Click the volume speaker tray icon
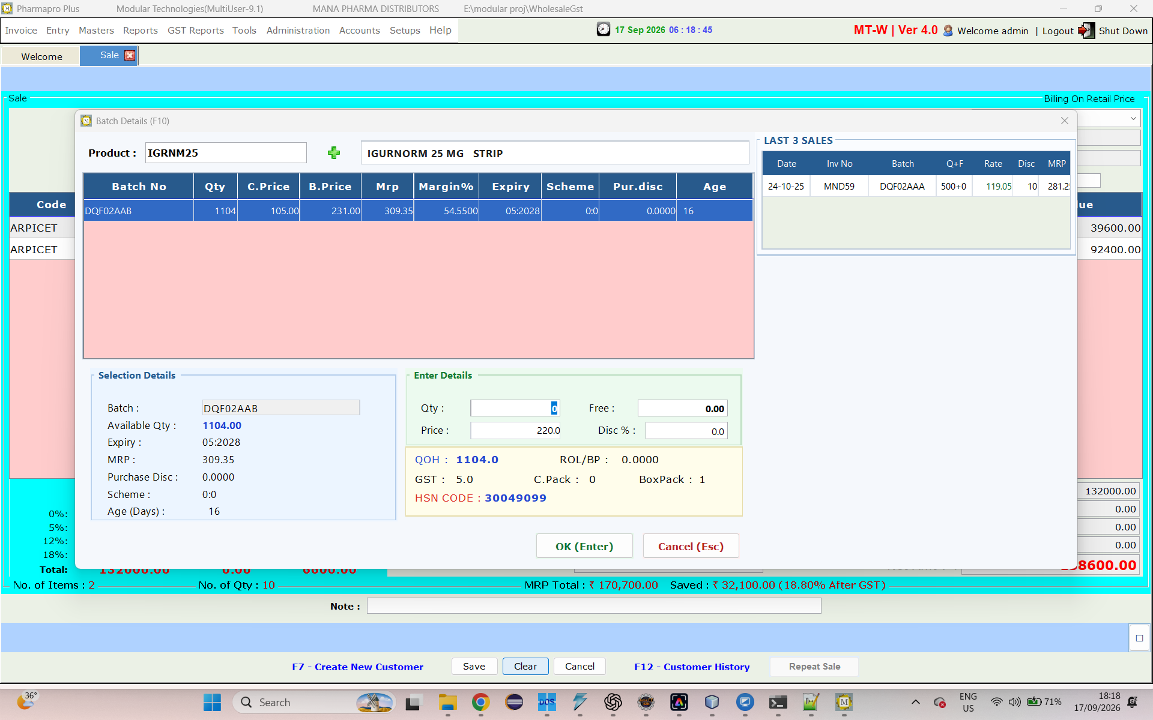This screenshot has height=720, width=1153. (1014, 702)
